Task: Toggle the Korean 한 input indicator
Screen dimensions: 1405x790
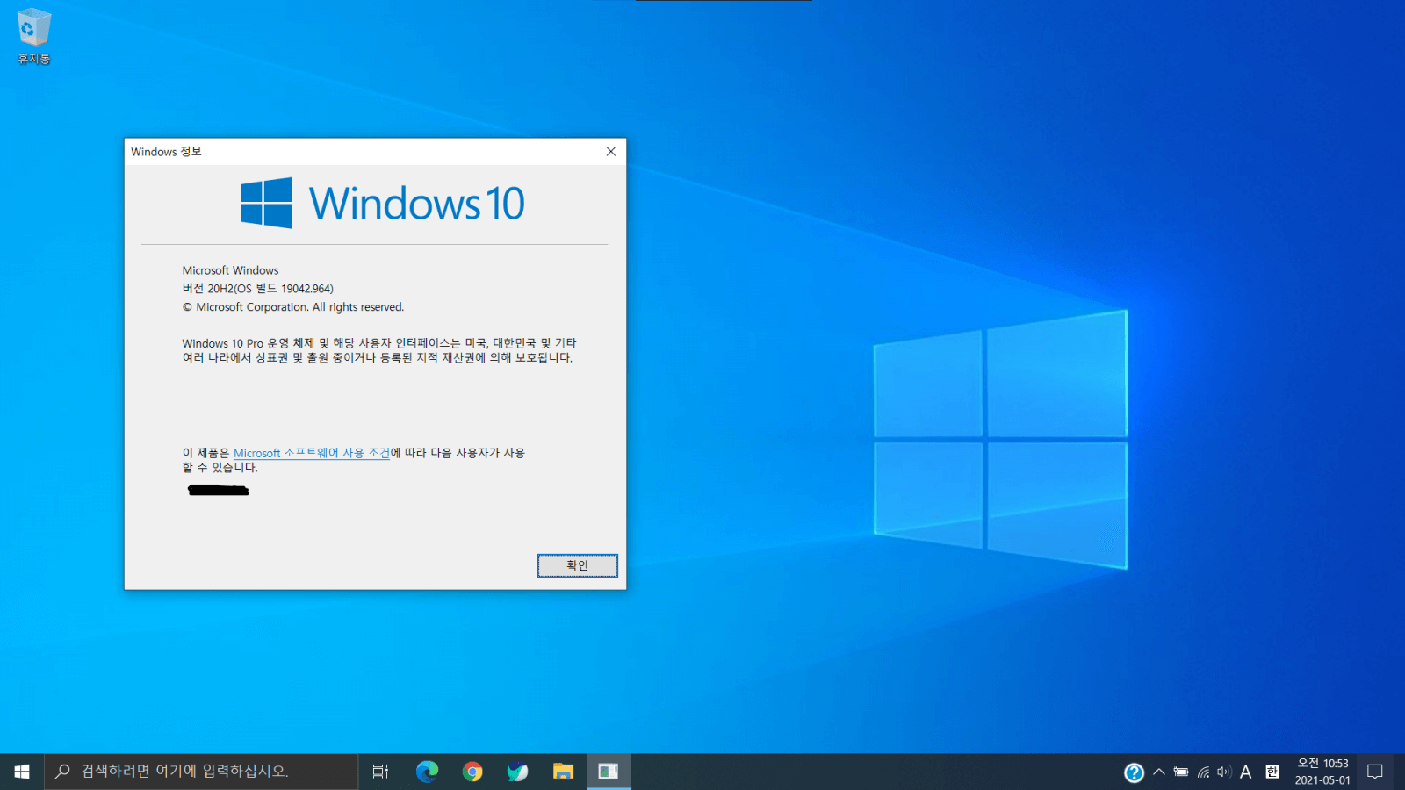Action: point(1272,772)
